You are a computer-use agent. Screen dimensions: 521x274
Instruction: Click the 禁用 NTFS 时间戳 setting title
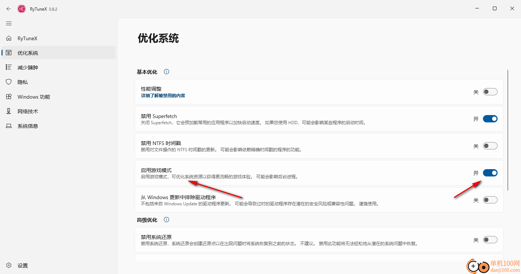pos(161,143)
